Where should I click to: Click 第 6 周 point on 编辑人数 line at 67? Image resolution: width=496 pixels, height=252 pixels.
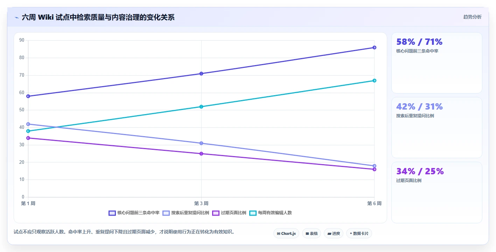point(374,80)
